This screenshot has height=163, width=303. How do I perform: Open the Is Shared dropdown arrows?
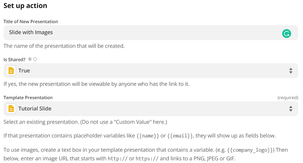tap(291, 71)
